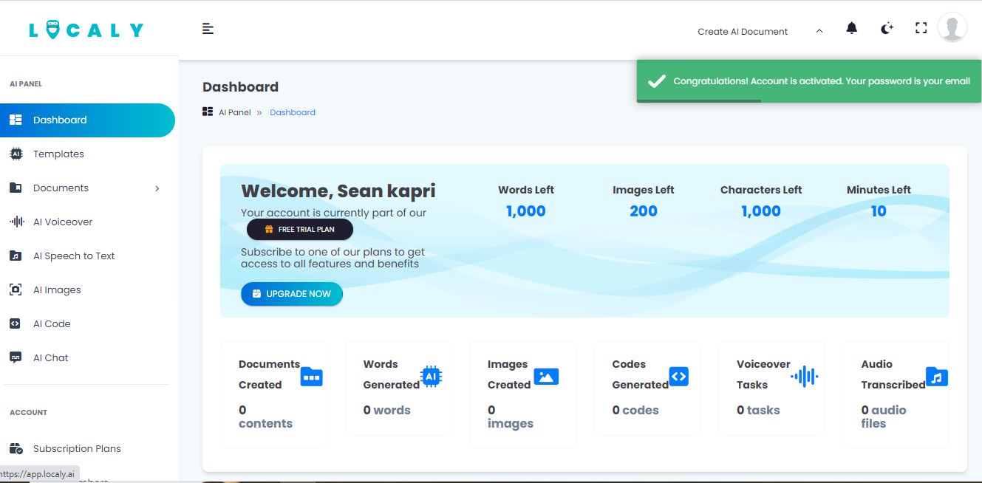Screen dimensions: 982x483
Task: Click the Documents Created folder icon
Action: coord(312,377)
